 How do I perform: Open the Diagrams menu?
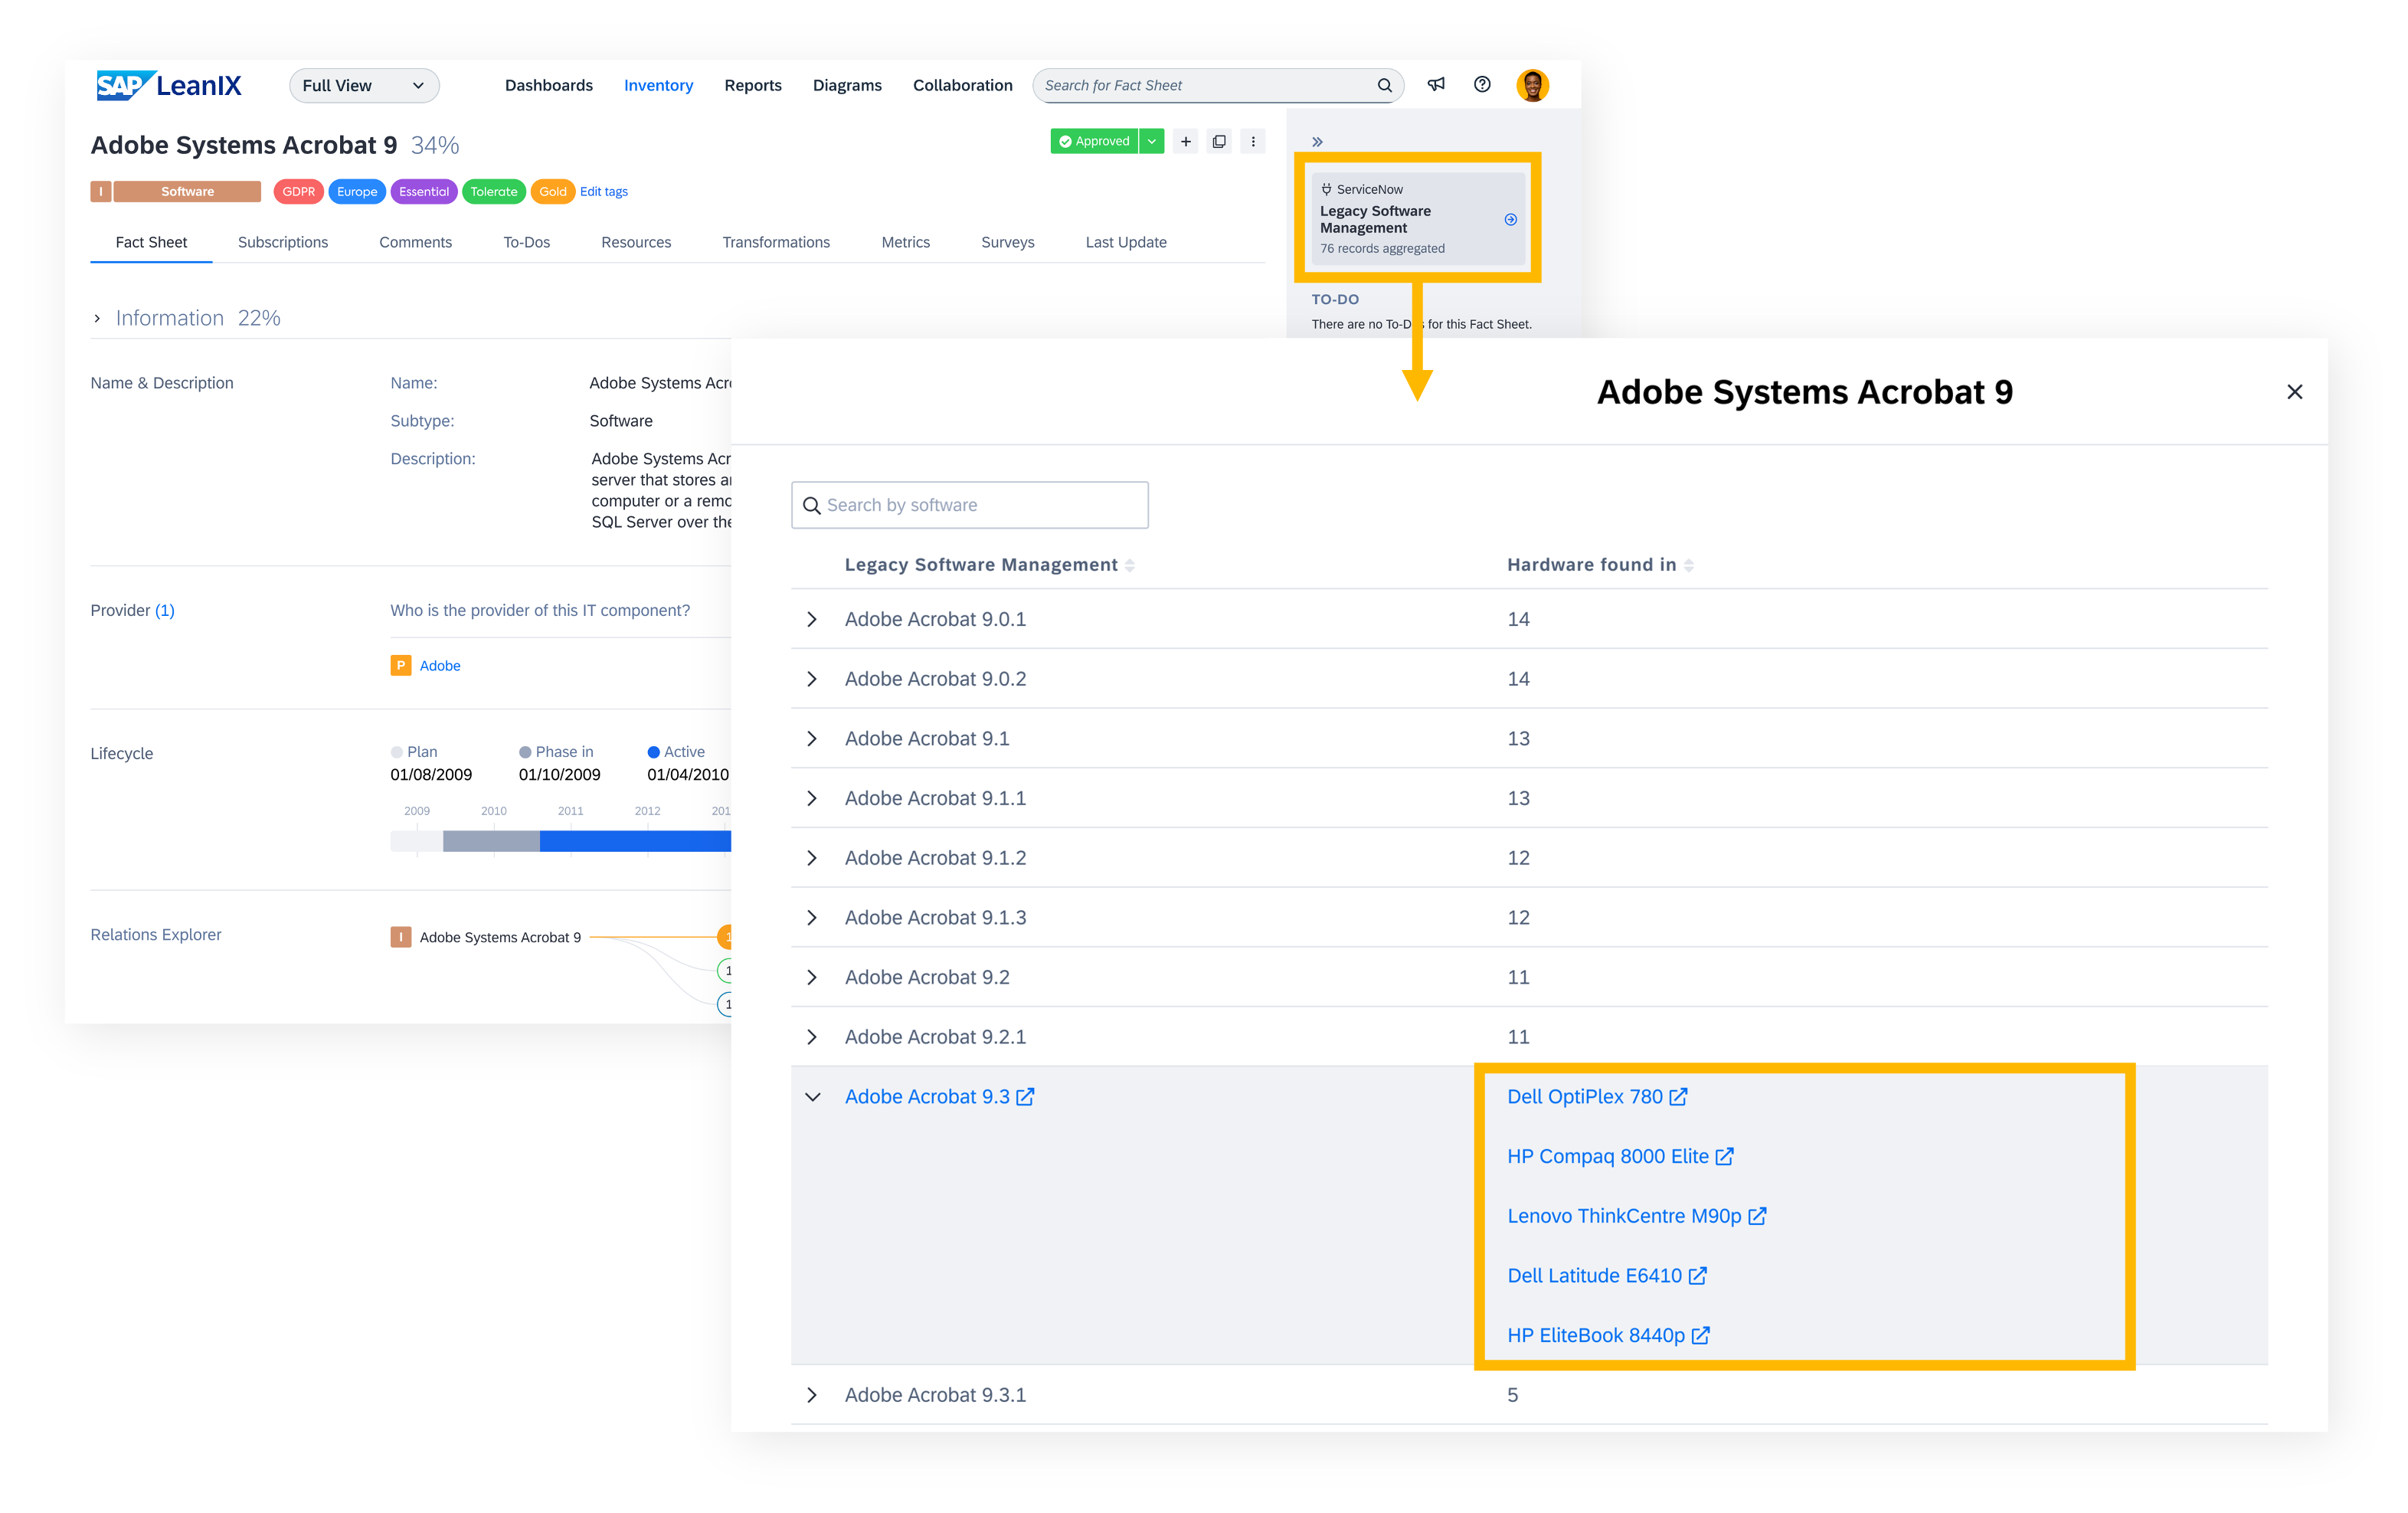(x=847, y=85)
